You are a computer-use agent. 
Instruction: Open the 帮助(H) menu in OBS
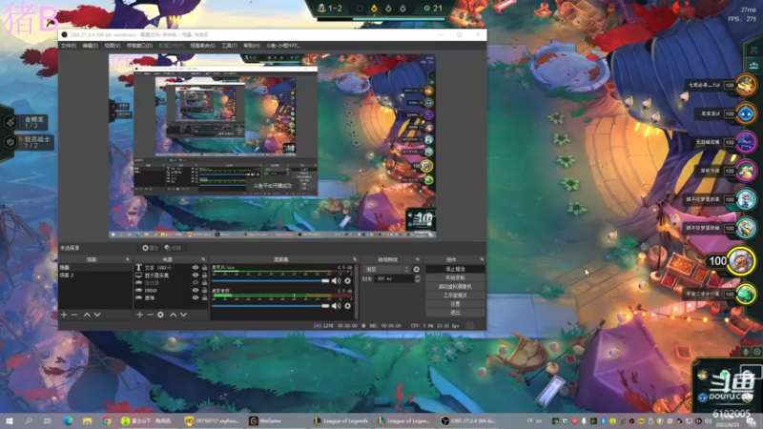[x=252, y=45]
